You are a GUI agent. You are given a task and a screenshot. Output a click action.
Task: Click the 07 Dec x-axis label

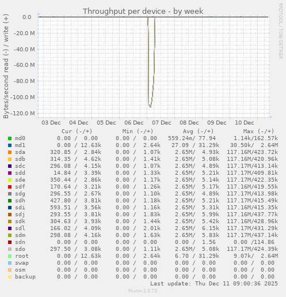tap(162, 123)
